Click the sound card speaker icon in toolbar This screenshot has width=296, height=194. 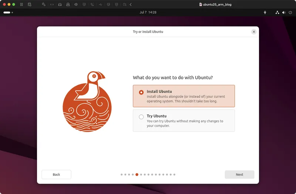(76, 4)
